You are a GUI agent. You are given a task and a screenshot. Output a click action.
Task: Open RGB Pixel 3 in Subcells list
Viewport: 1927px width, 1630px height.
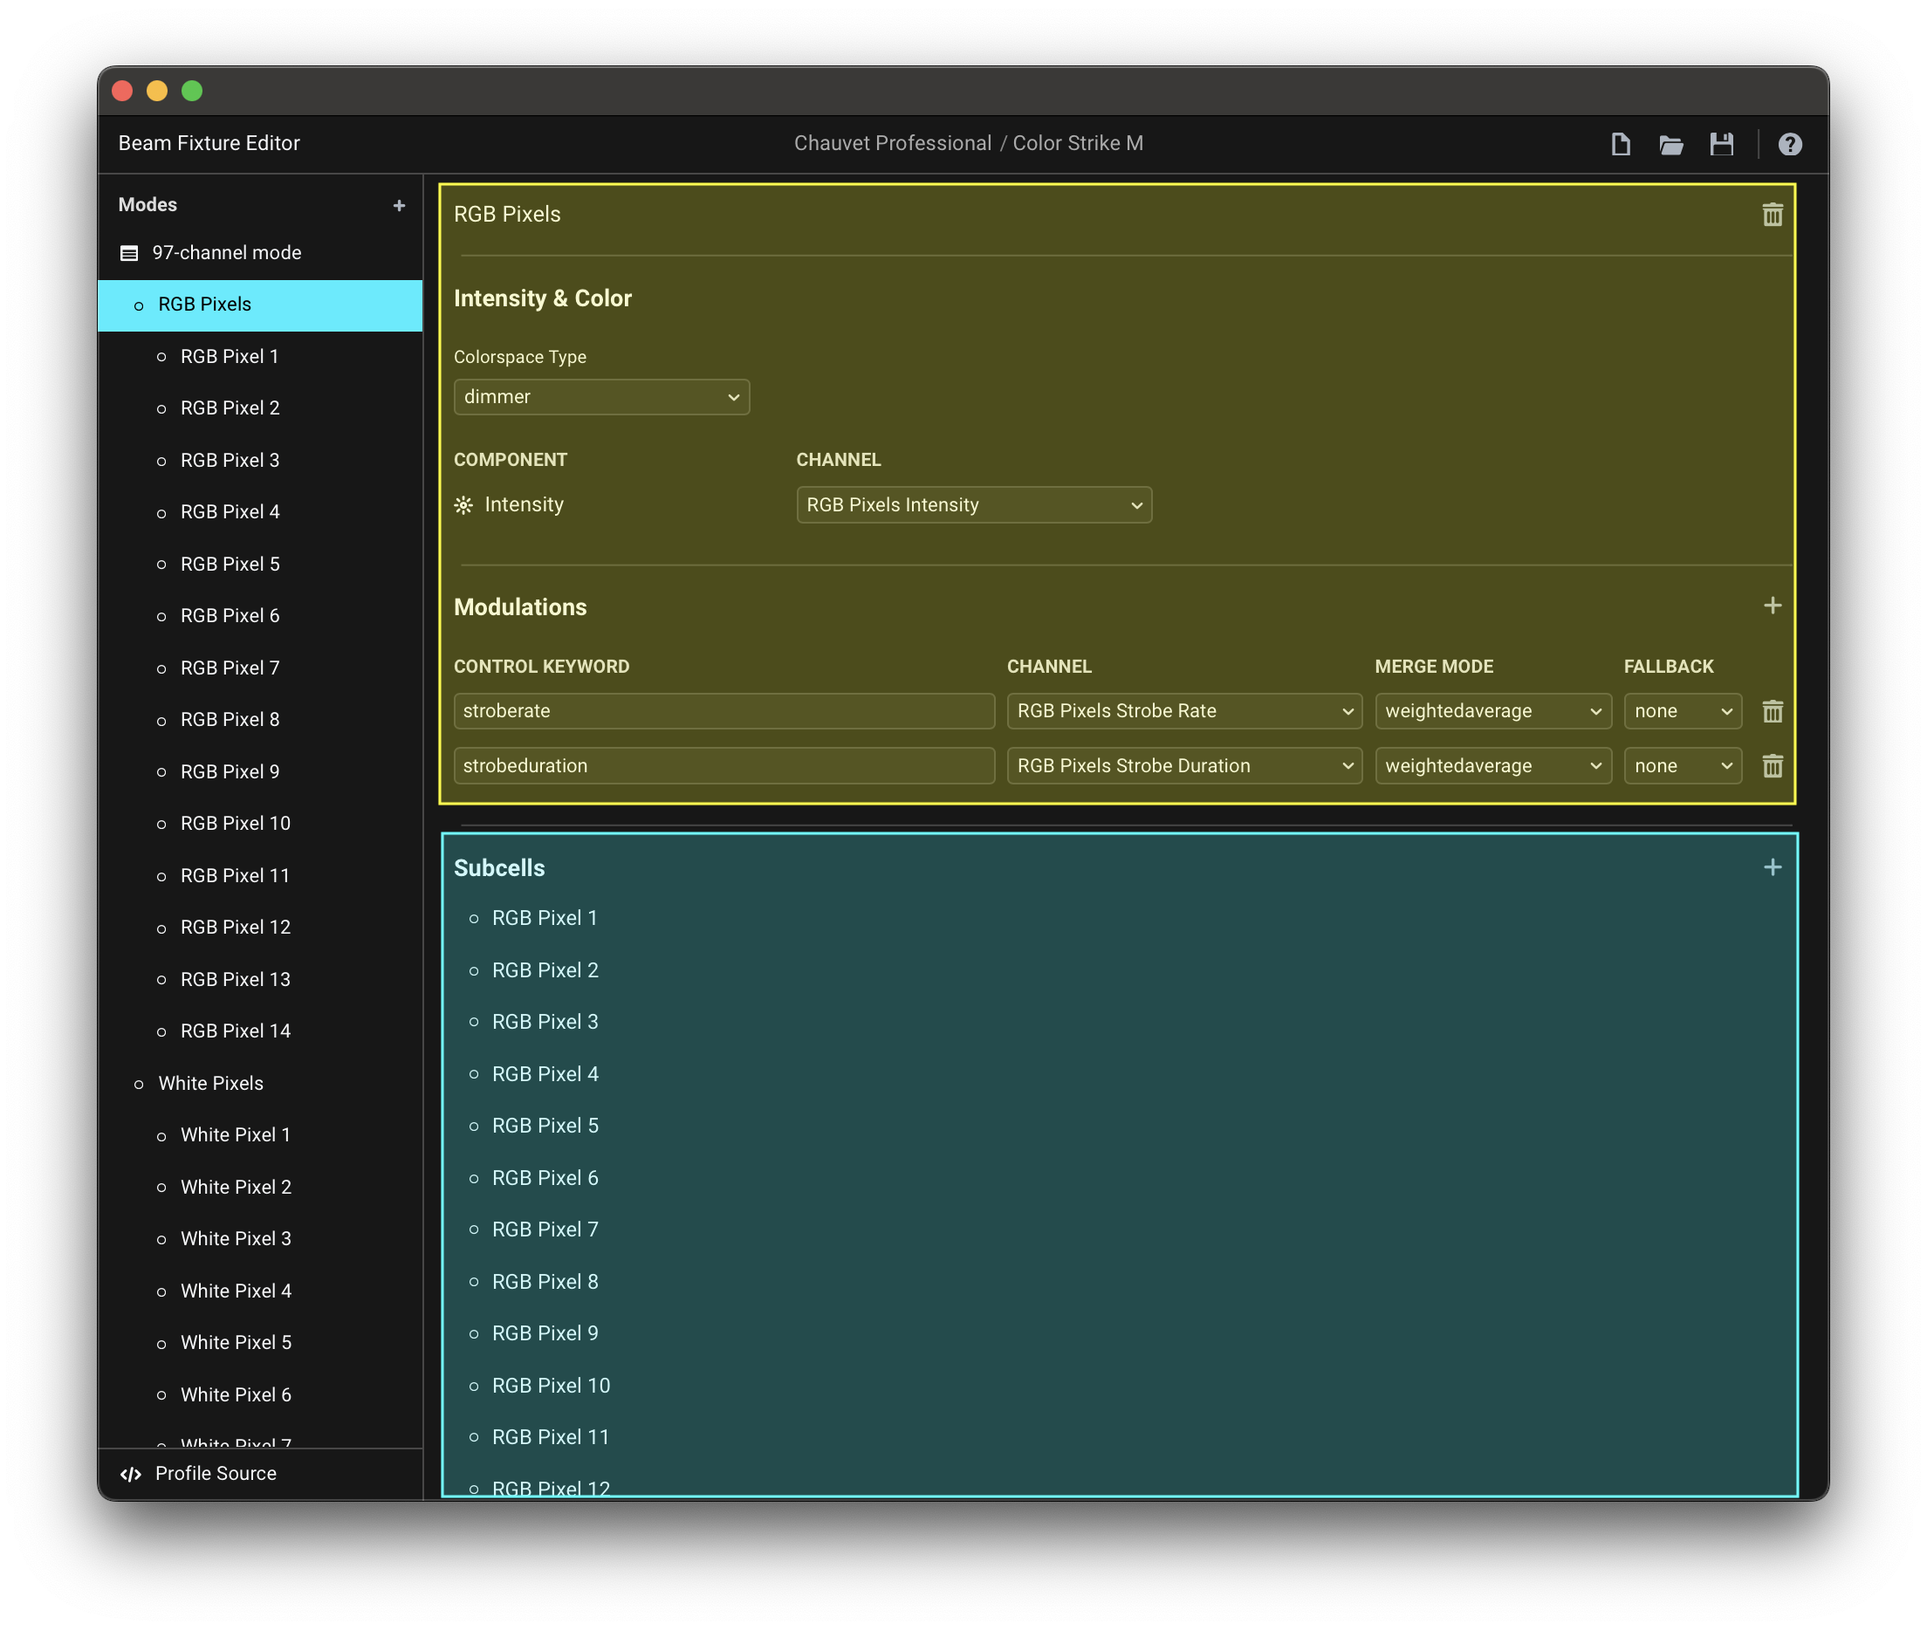coord(545,1022)
